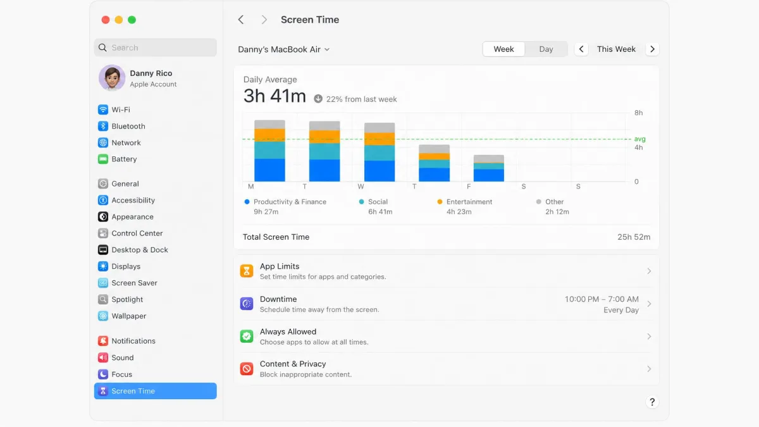Click the Bluetooth sidebar icon

103,126
